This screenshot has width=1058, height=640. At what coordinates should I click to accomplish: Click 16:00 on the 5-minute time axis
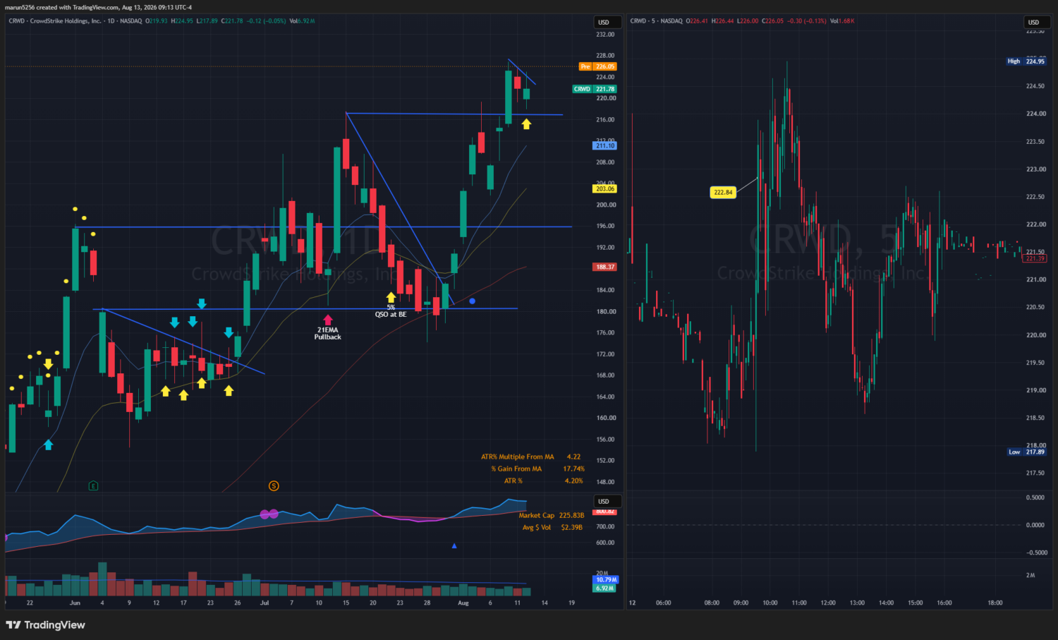pos(944,603)
